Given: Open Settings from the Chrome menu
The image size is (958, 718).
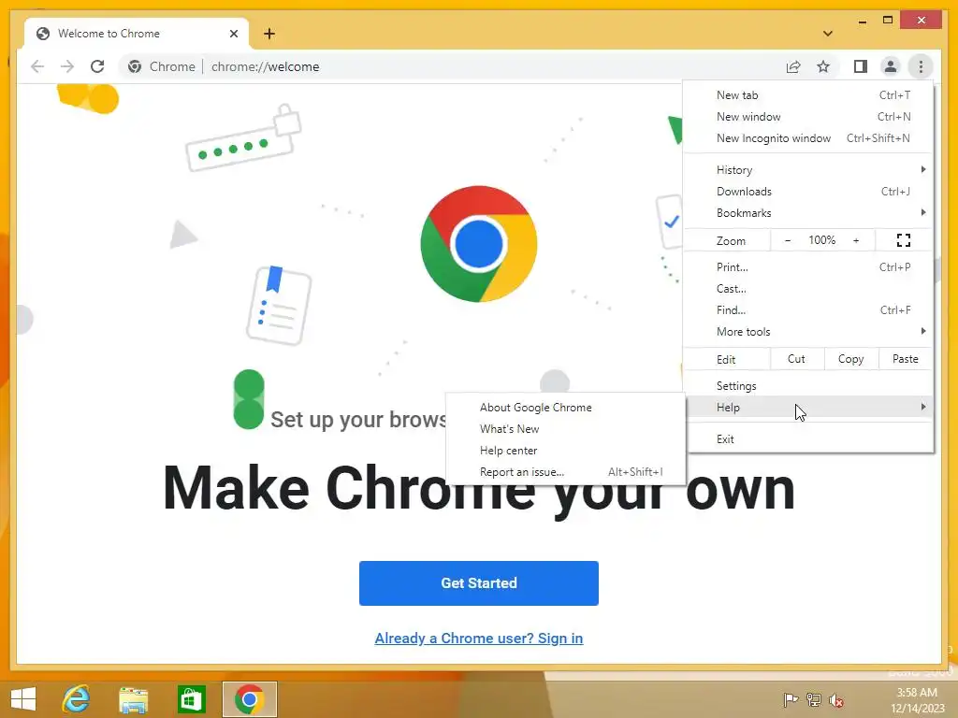Looking at the screenshot, I should 808,386.
